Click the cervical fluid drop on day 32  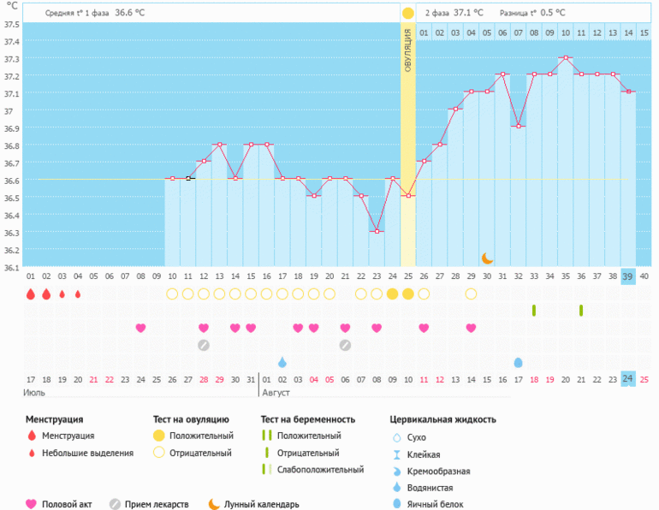click(x=518, y=362)
